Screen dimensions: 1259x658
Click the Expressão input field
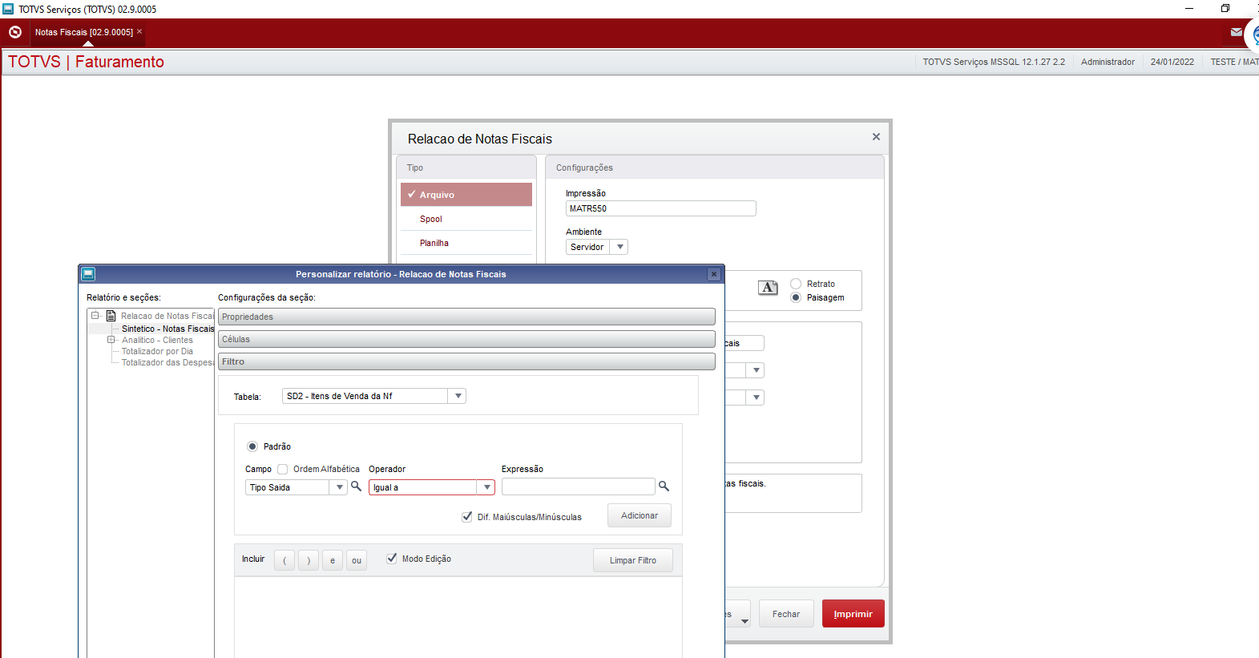click(578, 486)
